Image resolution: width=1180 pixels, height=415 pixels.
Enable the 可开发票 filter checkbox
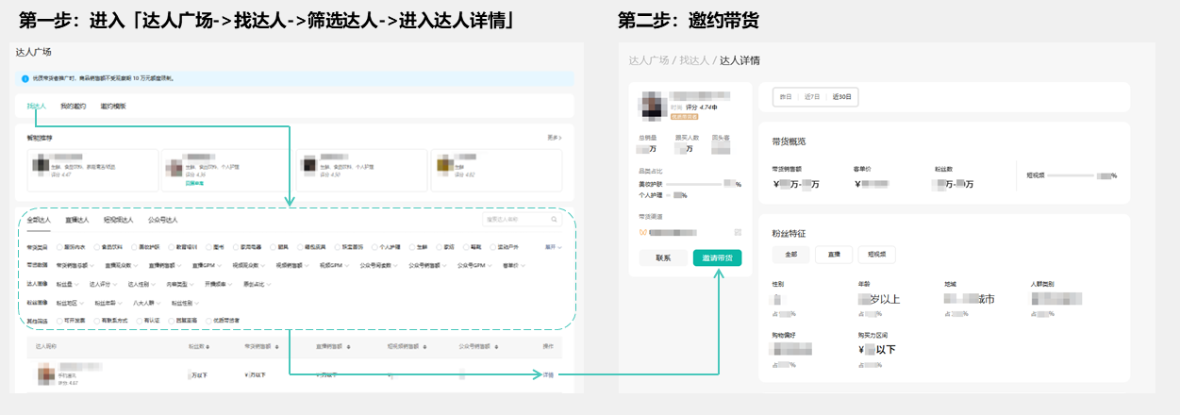(59, 320)
